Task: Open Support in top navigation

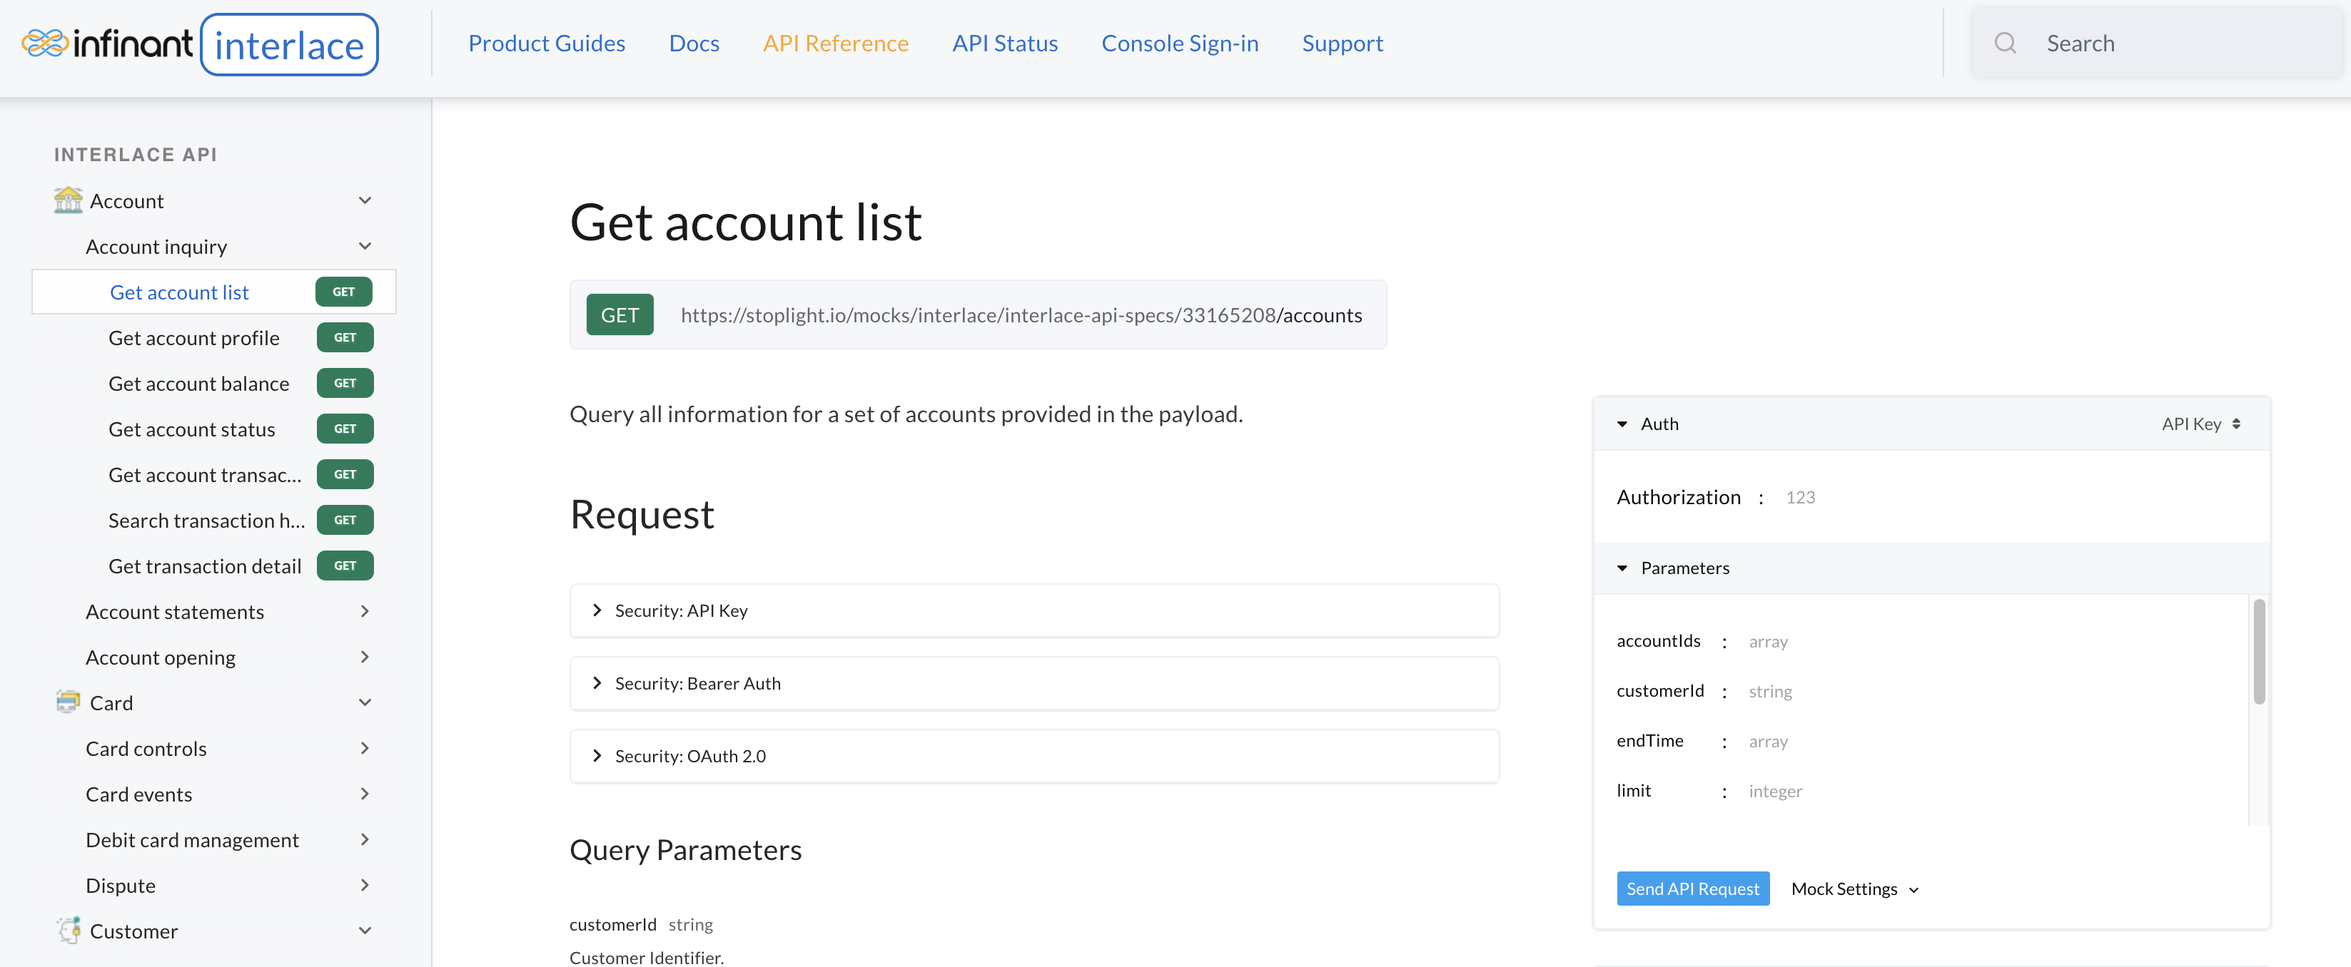Action: coord(1343,43)
